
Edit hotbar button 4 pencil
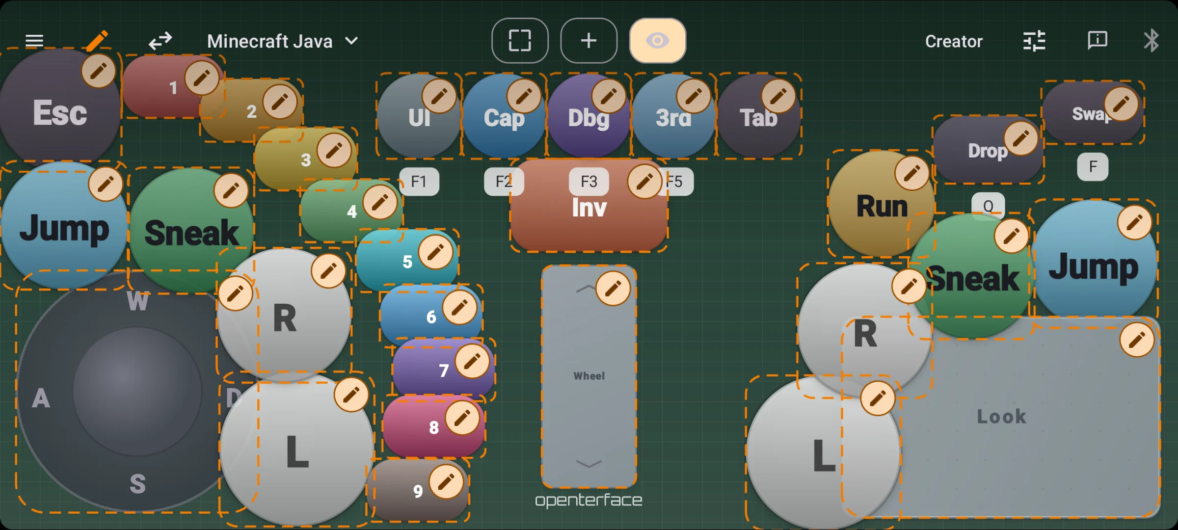pyautogui.click(x=380, y=202)
